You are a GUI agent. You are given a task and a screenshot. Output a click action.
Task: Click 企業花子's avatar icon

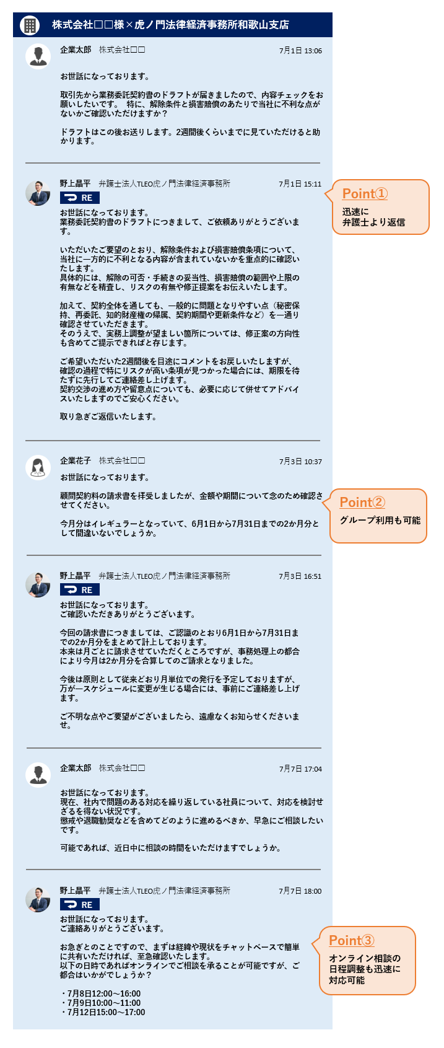tap(38, 467)
